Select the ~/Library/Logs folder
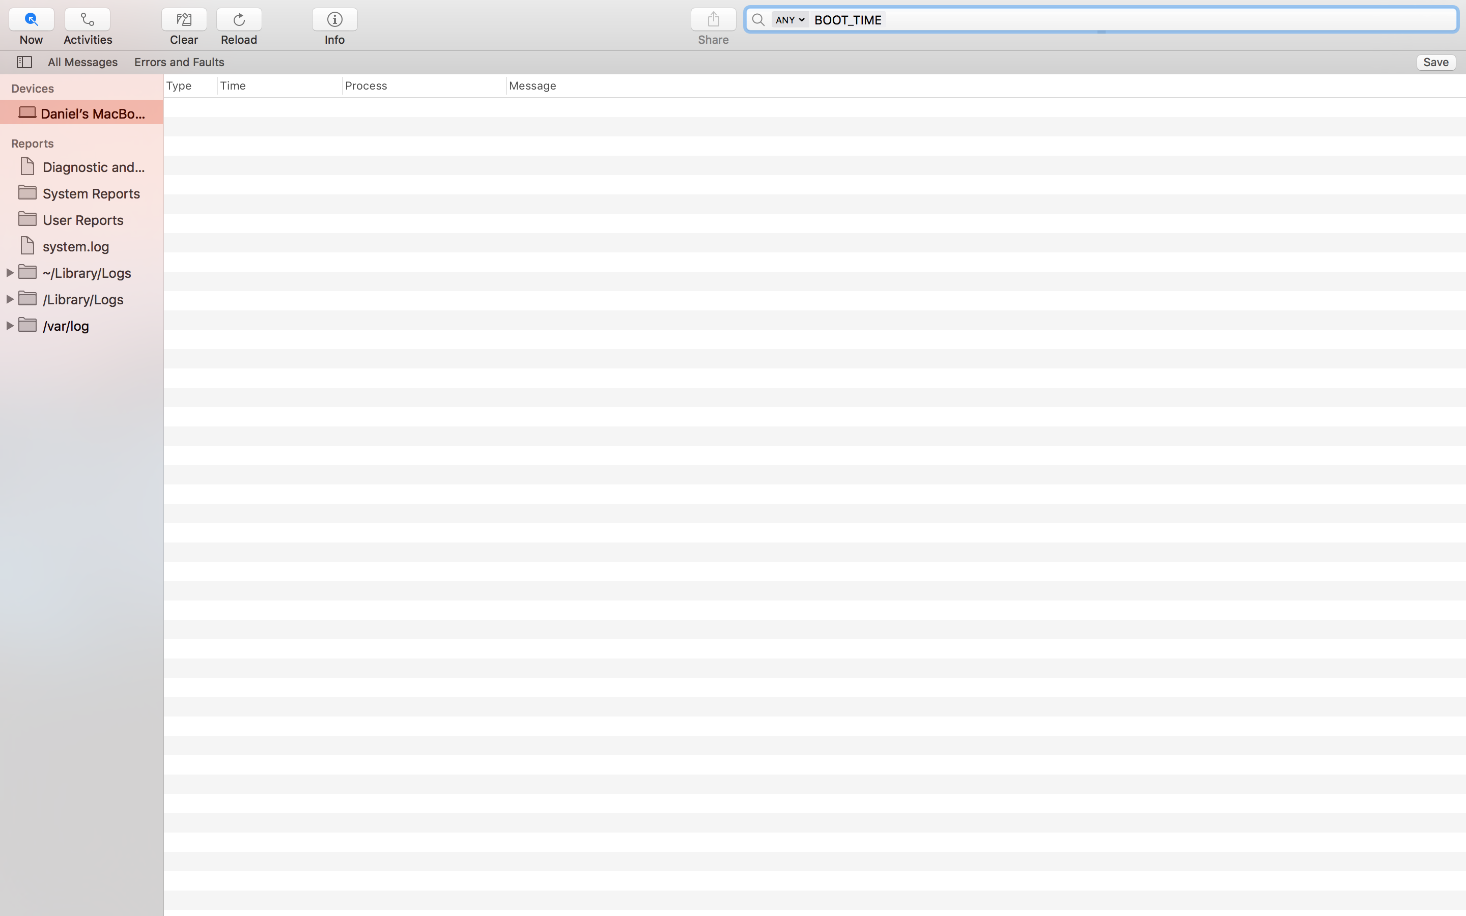The height and width of the screenshot is (916, 1466). tap(81, 273)
